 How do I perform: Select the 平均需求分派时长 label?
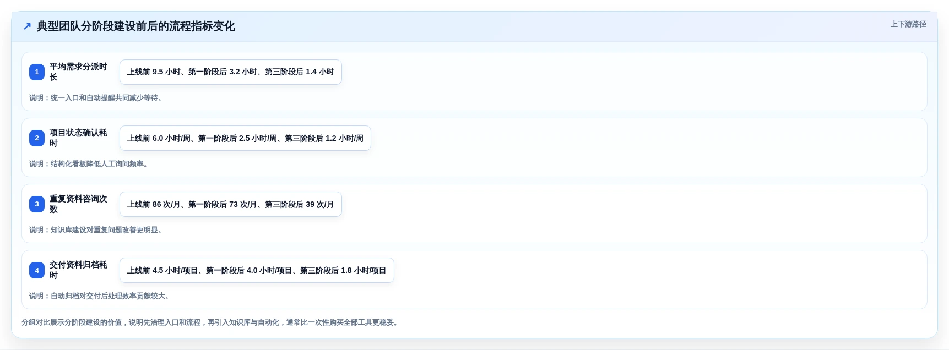tap(79, 72)
